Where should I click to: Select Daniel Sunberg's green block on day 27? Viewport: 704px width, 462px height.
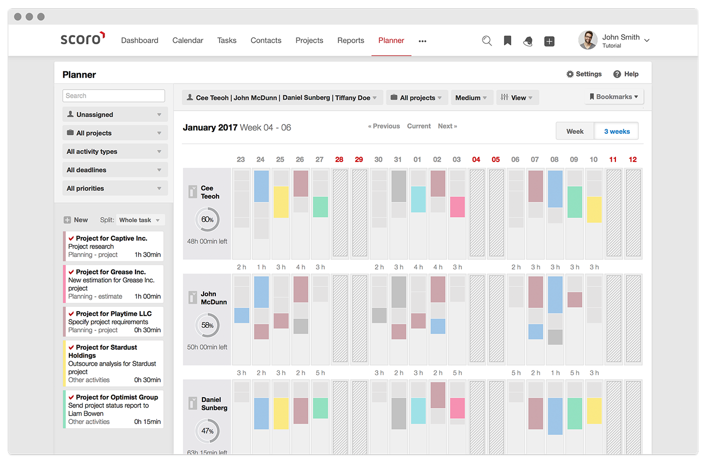(x=320, y=408)
